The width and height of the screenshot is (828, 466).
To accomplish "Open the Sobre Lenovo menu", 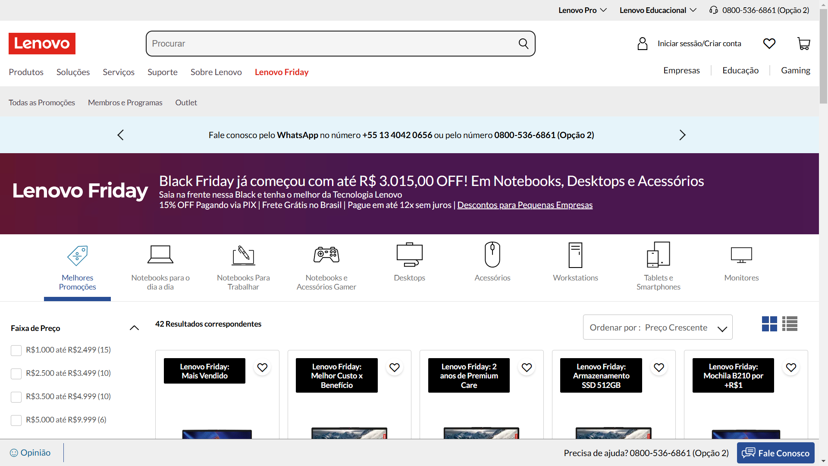I will [x=216, y=72].
